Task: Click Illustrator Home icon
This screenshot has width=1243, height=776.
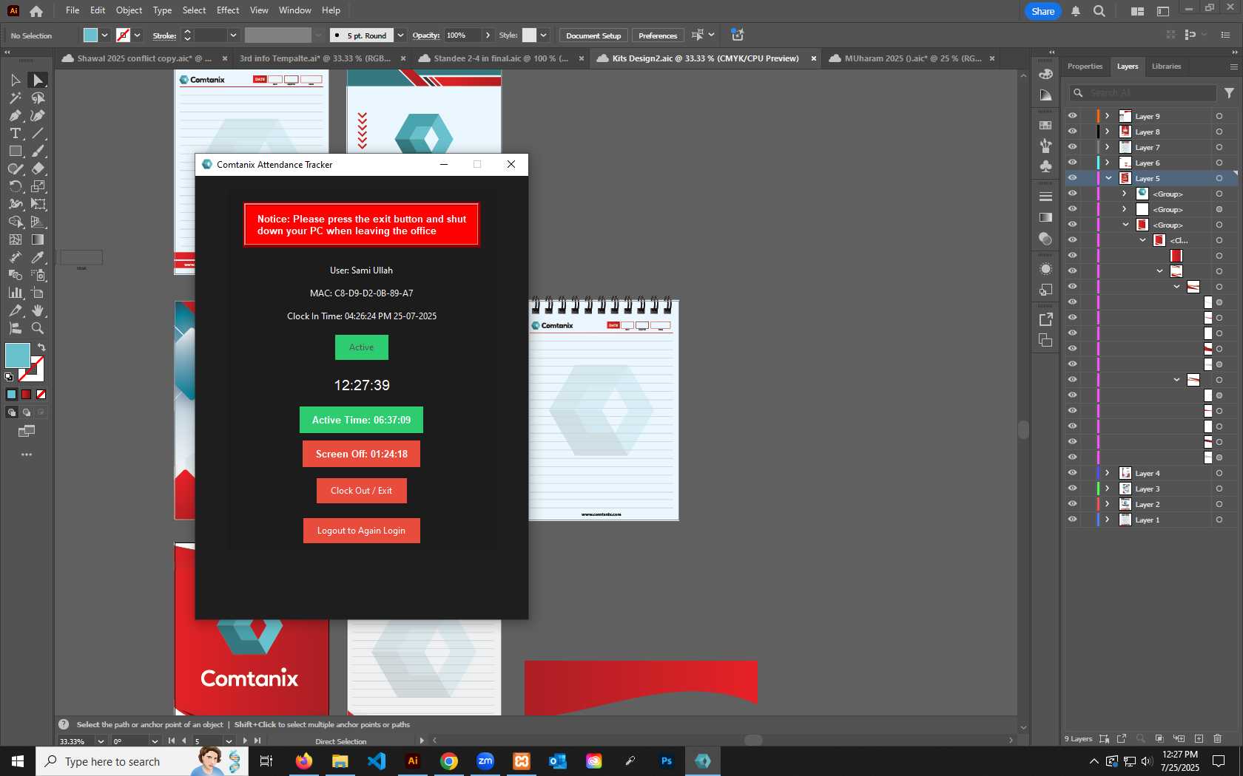Action: [36, 11]
